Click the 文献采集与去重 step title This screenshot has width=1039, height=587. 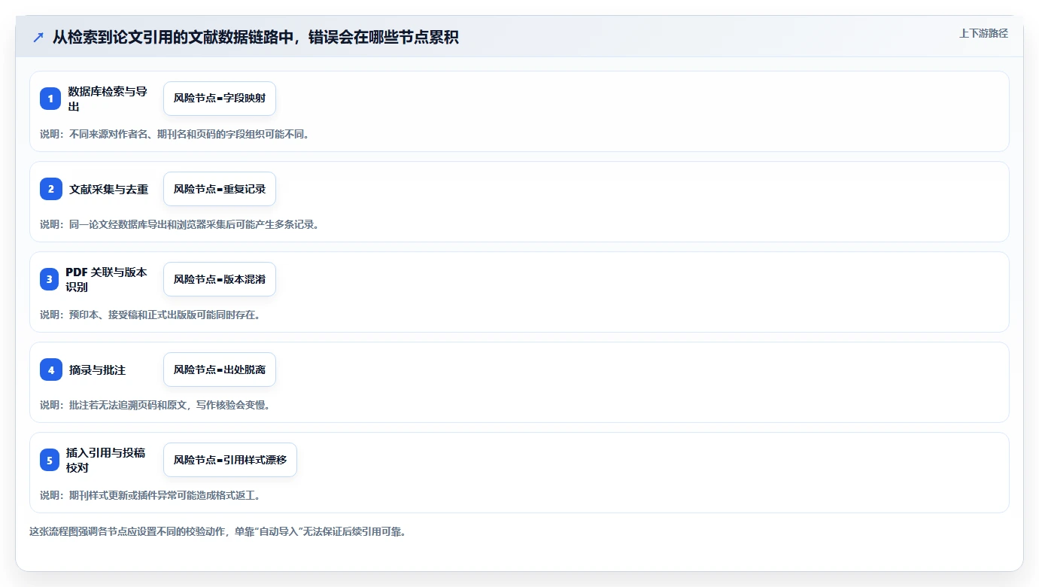(109, 189)
